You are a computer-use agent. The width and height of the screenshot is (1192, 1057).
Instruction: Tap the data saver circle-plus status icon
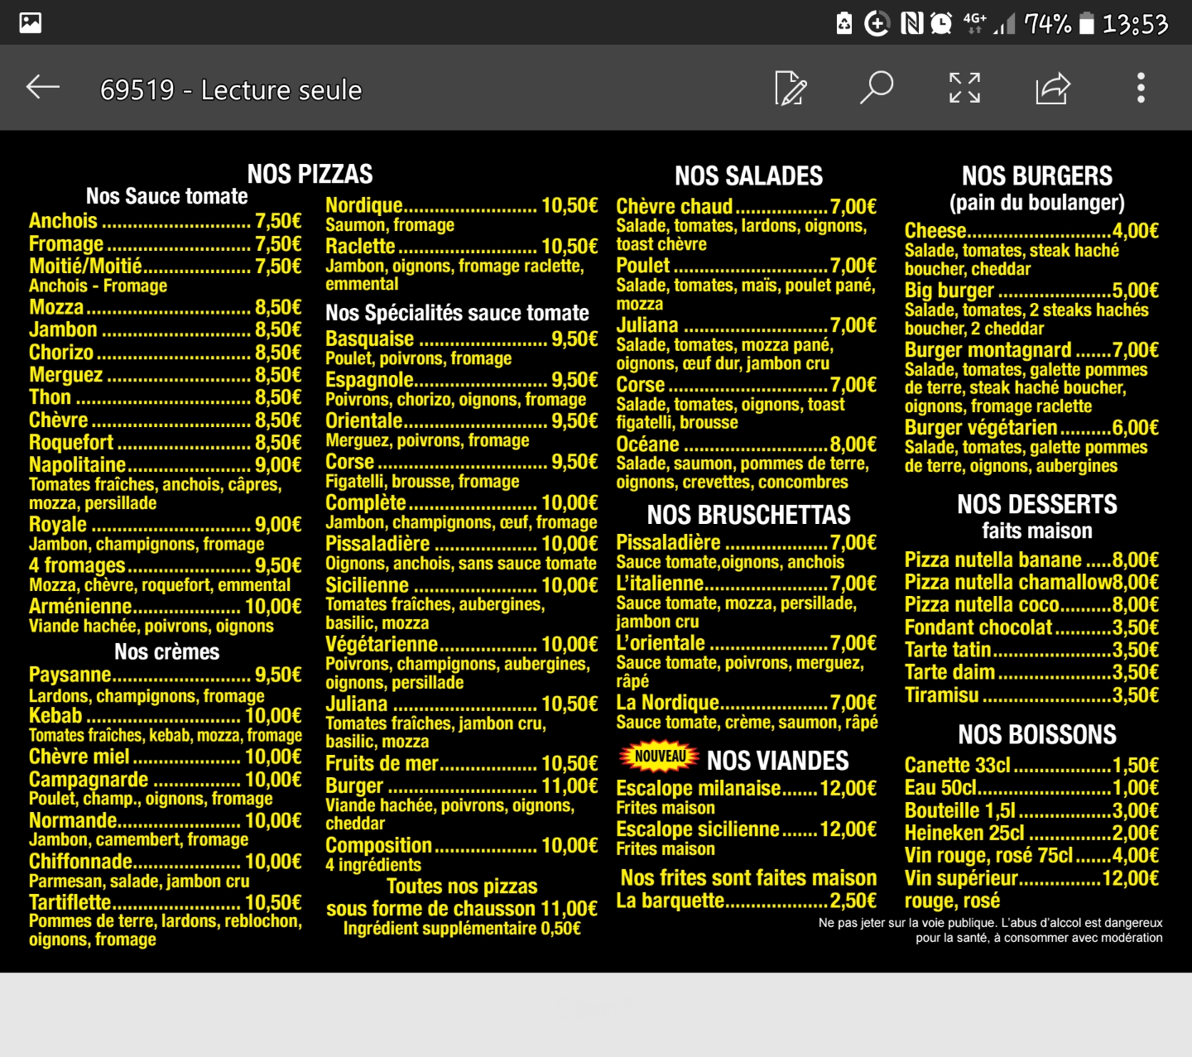877,23
